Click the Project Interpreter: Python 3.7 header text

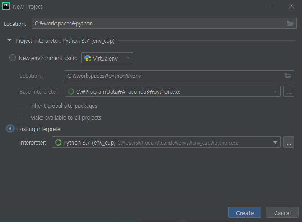pyautogui.click(x=65, y=41)
